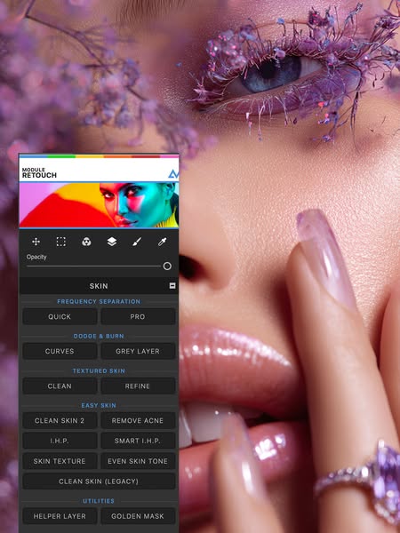The width and height of the screenshot is (400, 533).
Task: Click the UTILITIES heading
Action: tap(99, 501)
